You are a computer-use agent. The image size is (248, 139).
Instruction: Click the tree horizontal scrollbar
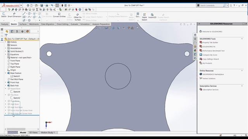(16, 129)
